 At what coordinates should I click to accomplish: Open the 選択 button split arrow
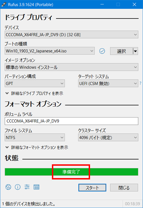(135, 51)
